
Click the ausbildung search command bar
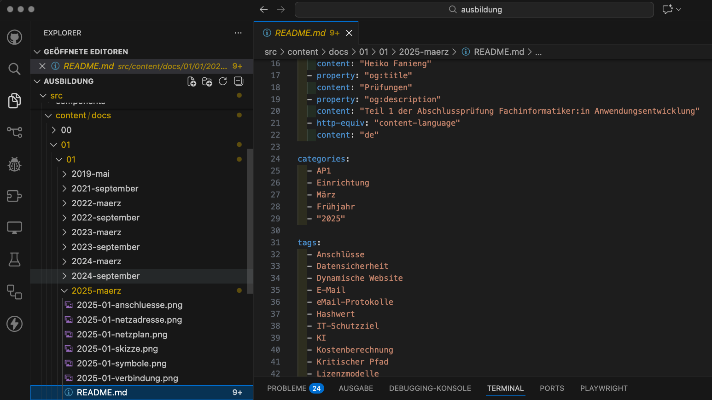[x=474, y=10]
